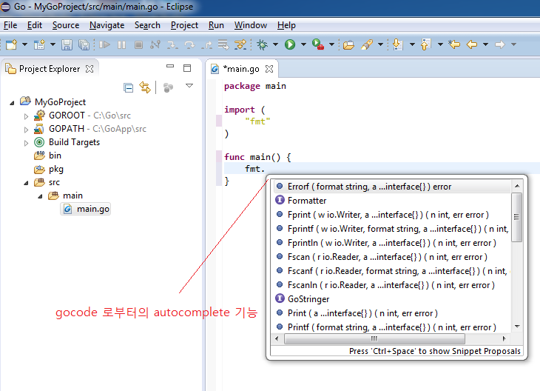540x391 pixels.
Task: Open the File menu
Action: (10, 25)
